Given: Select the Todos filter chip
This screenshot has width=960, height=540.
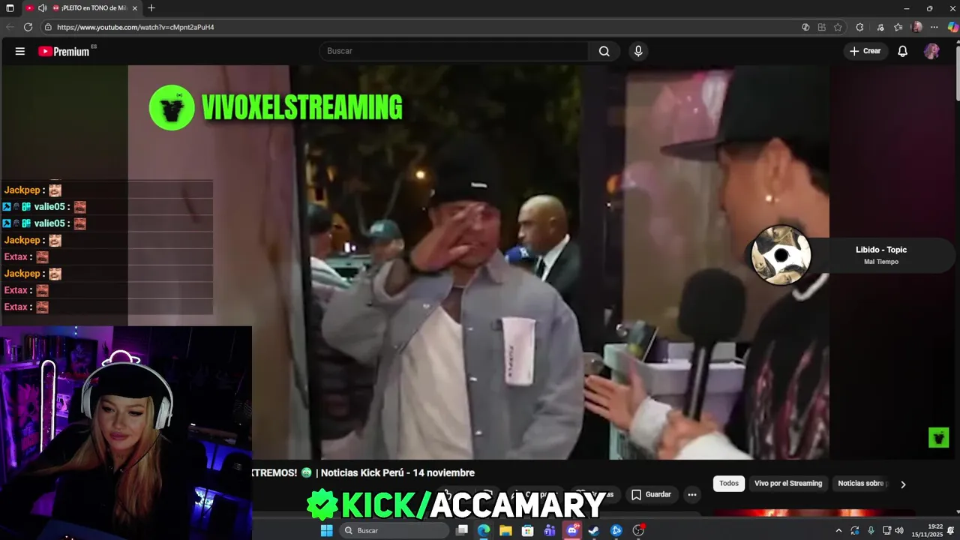Looking at the screenshot, I should (x=729, y=484).
